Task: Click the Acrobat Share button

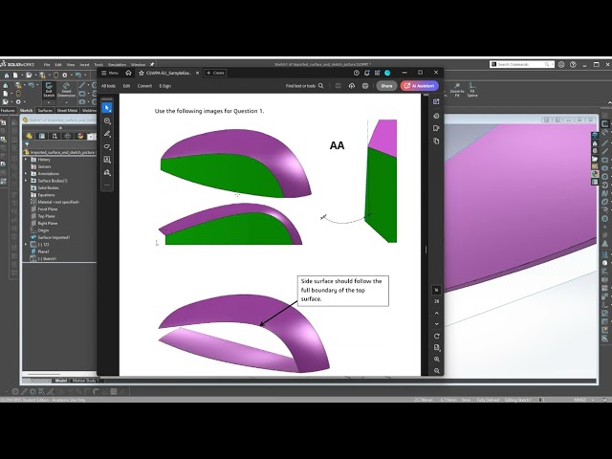Action: tap(386, 86)
